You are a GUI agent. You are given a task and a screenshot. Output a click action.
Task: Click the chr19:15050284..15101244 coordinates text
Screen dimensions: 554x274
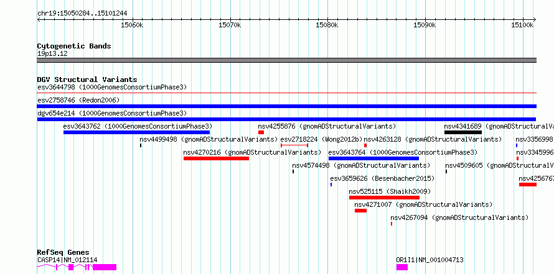[82, 14]
